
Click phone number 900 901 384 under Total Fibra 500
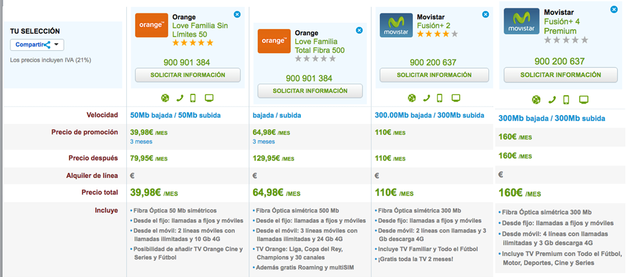point(309,78)
